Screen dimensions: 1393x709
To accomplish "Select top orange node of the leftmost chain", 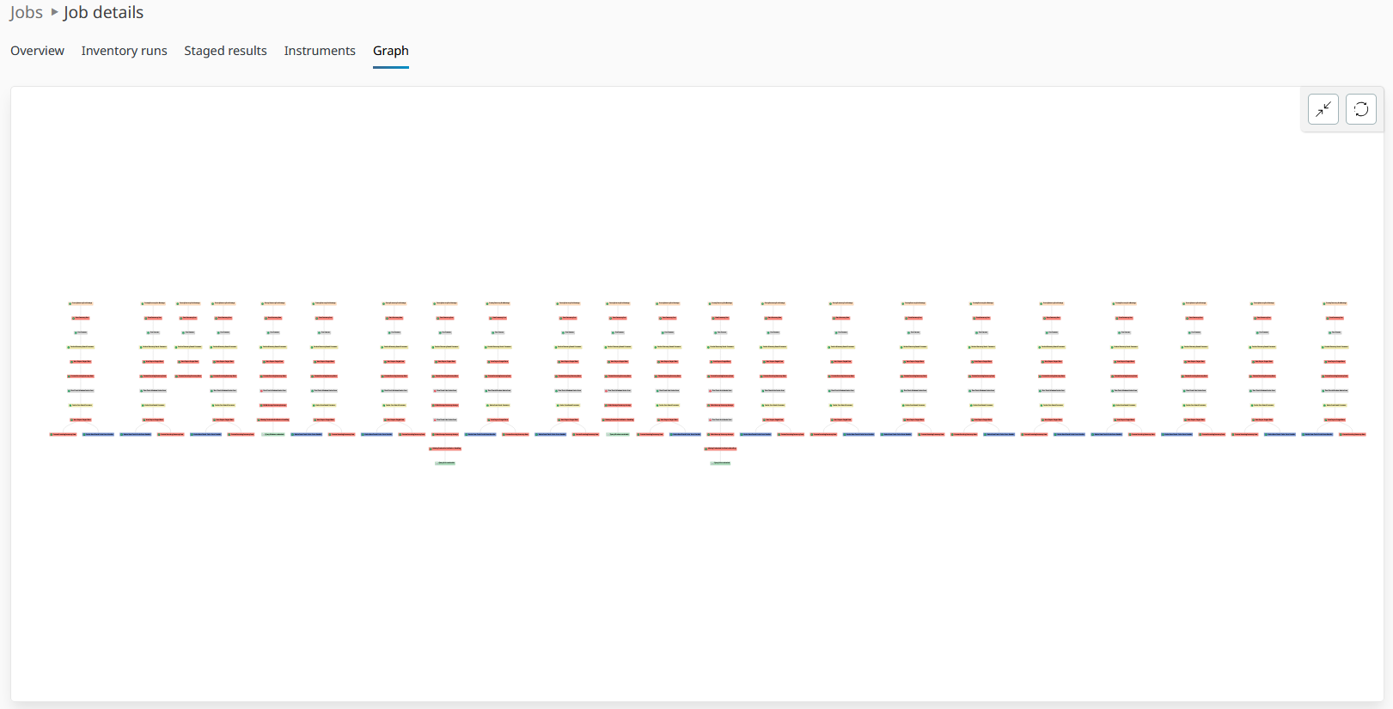I will coord(81,303).
